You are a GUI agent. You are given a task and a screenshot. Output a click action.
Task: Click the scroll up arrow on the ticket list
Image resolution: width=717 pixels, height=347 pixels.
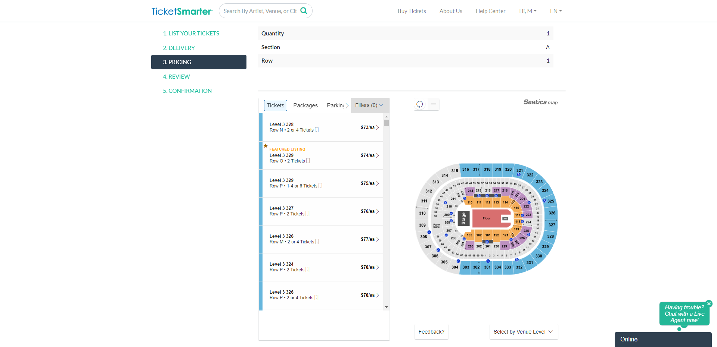(x=386, y=117)
